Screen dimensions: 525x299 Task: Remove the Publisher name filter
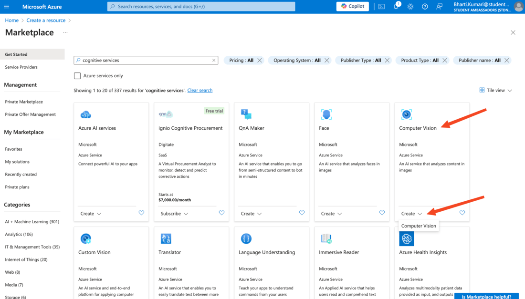(506, 60)
